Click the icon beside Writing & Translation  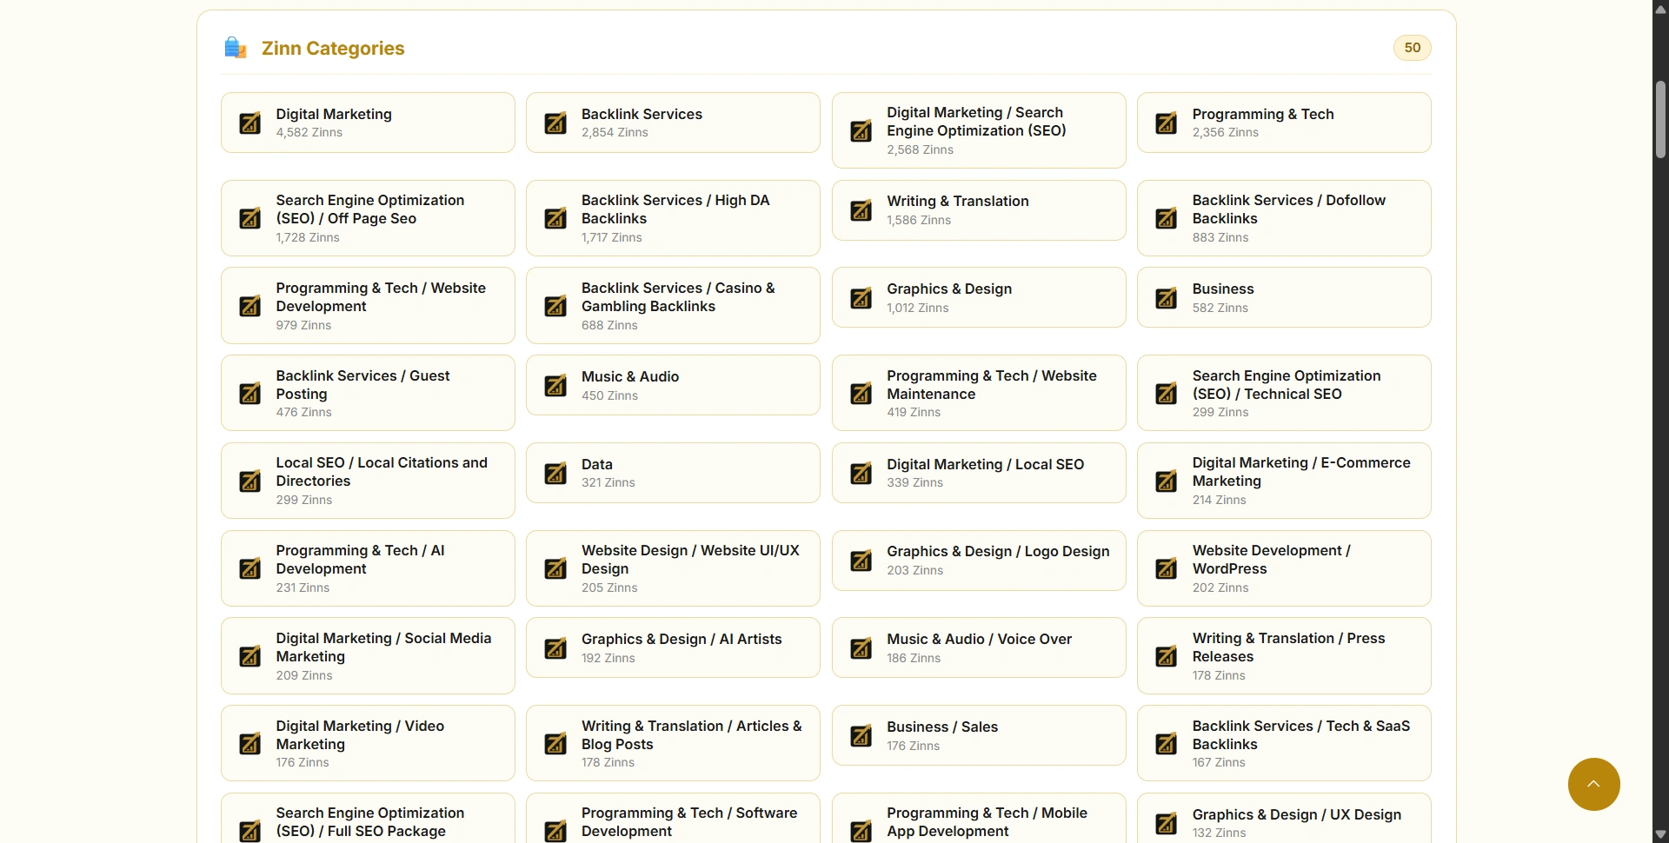coord(861,210)
